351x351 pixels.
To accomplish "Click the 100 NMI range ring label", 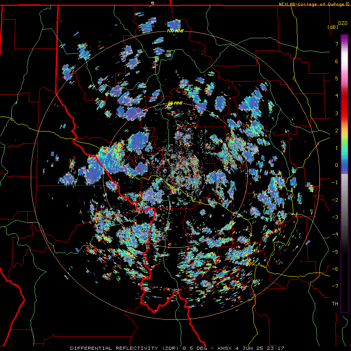I will click(x=175, y=31).
